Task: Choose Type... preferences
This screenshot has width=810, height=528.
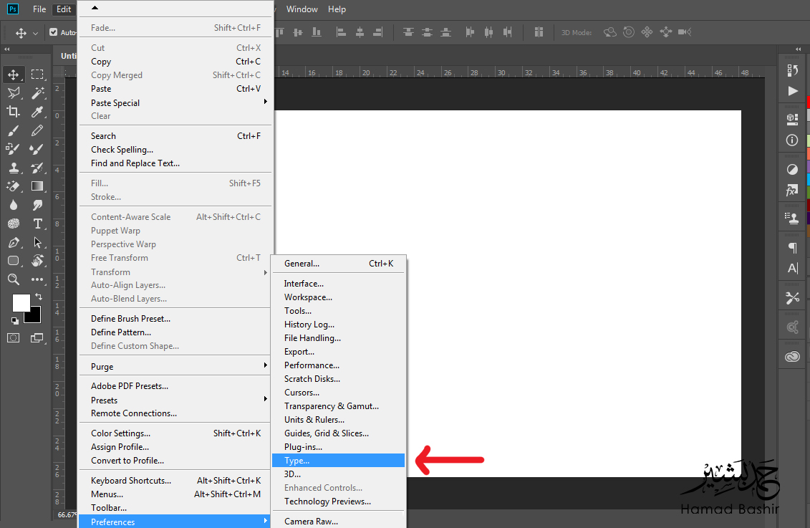Action: click(338, 461)
